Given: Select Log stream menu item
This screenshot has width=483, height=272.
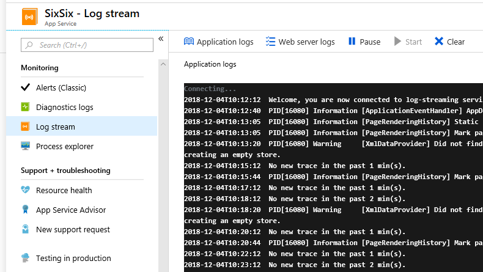Looking at the screenshot, I should (82, 127).
